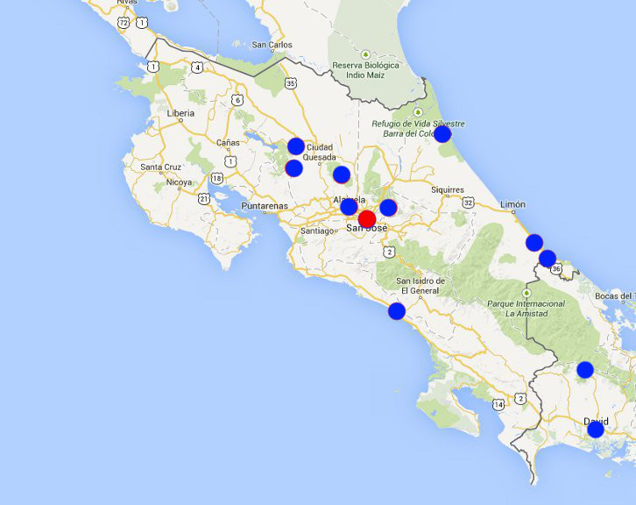This screenshot has width=636, height=505.
Task: Click the upper coastal blue marker south of Limón
Action: (534, 242)
